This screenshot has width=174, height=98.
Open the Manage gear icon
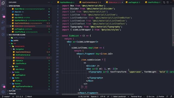tap(3, 92)
